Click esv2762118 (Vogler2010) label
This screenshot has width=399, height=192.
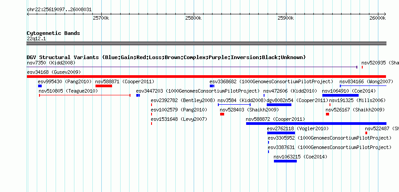click(298, 128)
